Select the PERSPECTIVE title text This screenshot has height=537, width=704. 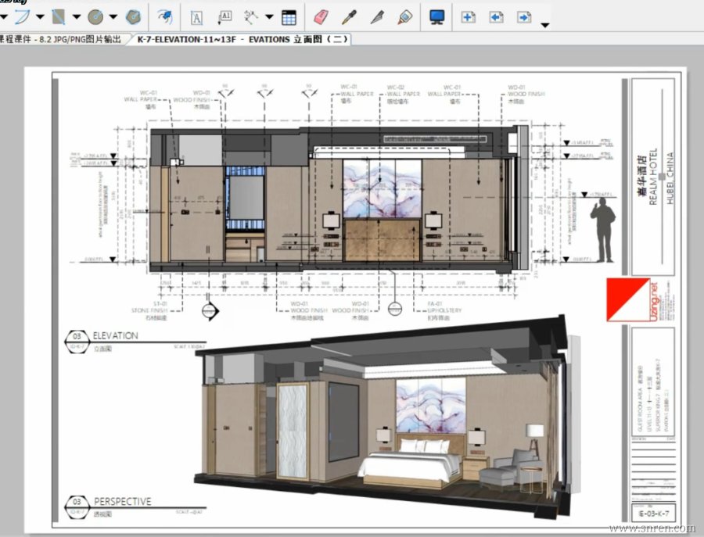pyautogui.click(x=122, y=501)
